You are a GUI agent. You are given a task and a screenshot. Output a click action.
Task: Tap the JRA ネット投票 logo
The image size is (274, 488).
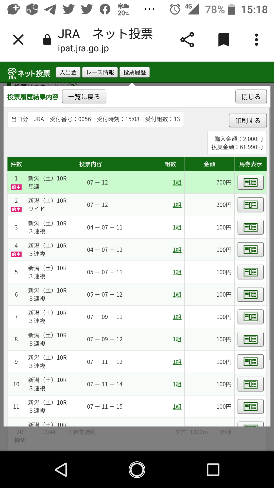coord(29,73)
